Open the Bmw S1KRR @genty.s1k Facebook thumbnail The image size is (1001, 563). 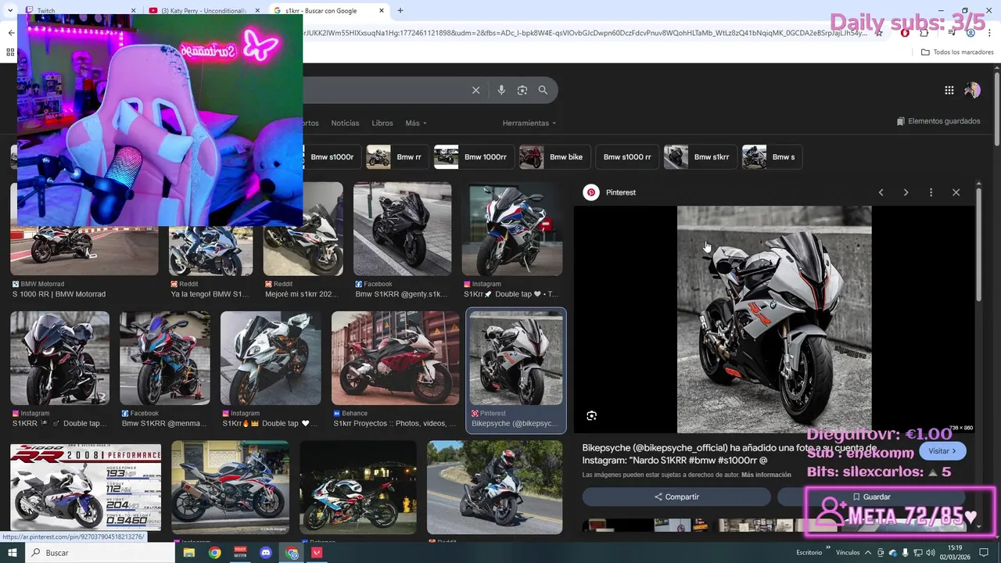point(403,229)
